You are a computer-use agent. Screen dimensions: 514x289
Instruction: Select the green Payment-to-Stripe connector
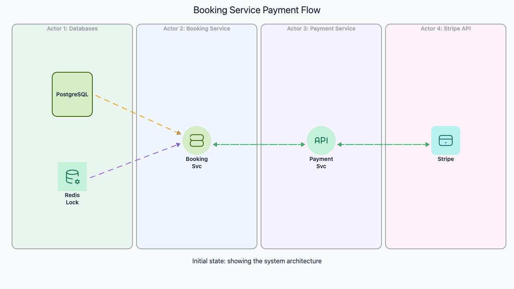click(x=383, y=144)
